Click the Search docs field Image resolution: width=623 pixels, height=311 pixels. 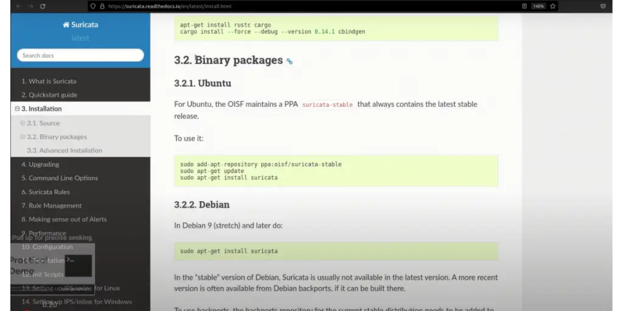pyautogui.click(x=80, y=55)
